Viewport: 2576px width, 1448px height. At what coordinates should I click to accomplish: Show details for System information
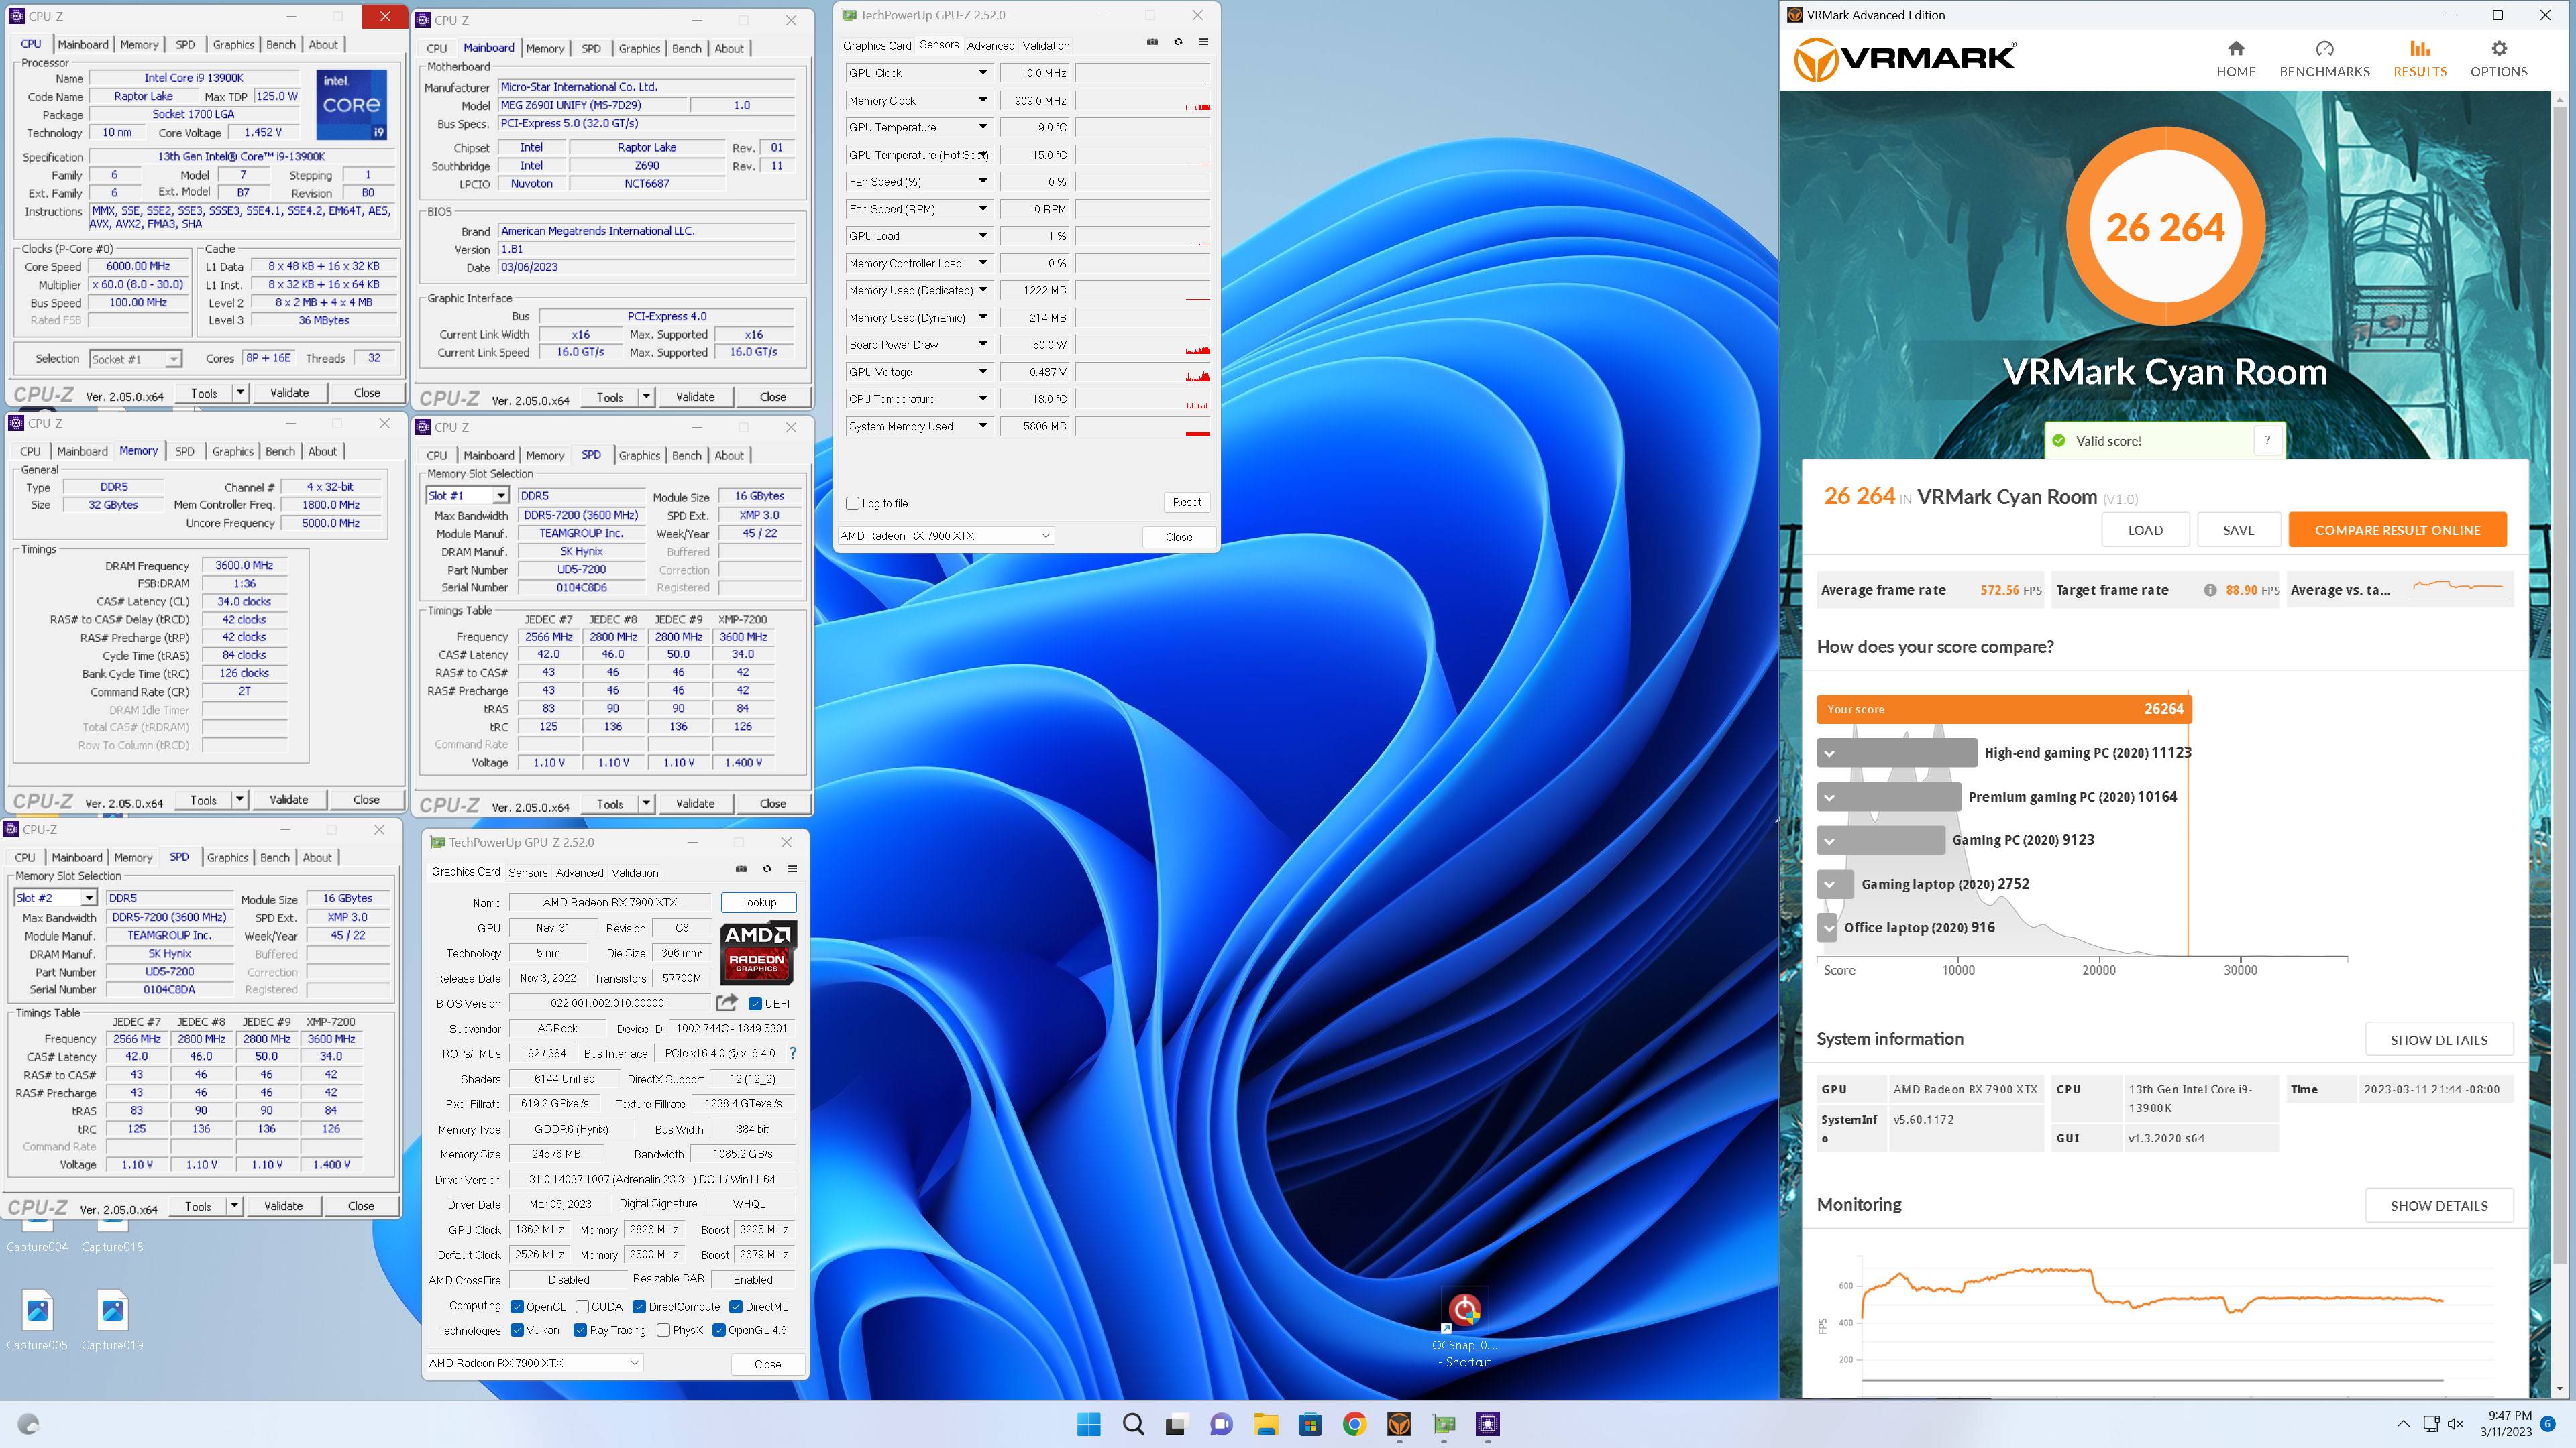[2439, 1039]
